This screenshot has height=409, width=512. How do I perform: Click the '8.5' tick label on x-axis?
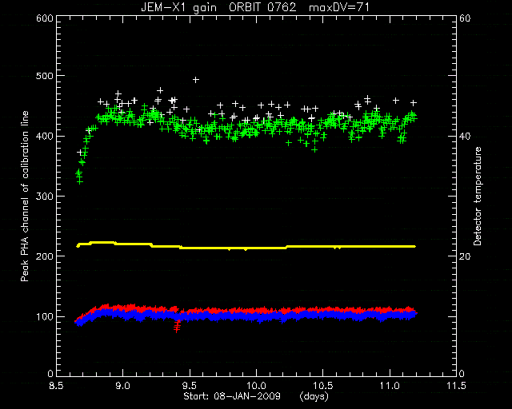coord(57,386)
